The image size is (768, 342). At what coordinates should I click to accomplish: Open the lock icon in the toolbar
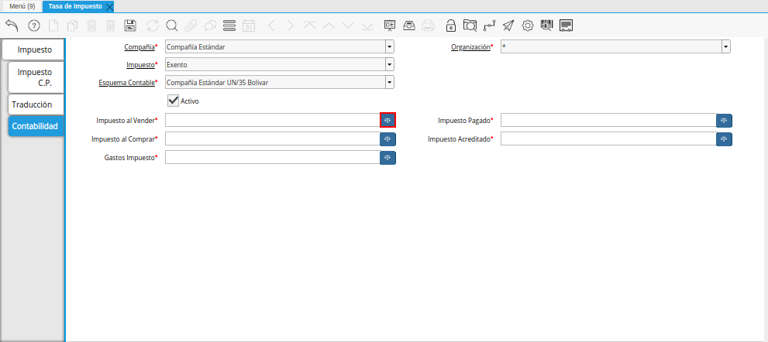pyautogui.click(x=450, y=26)
